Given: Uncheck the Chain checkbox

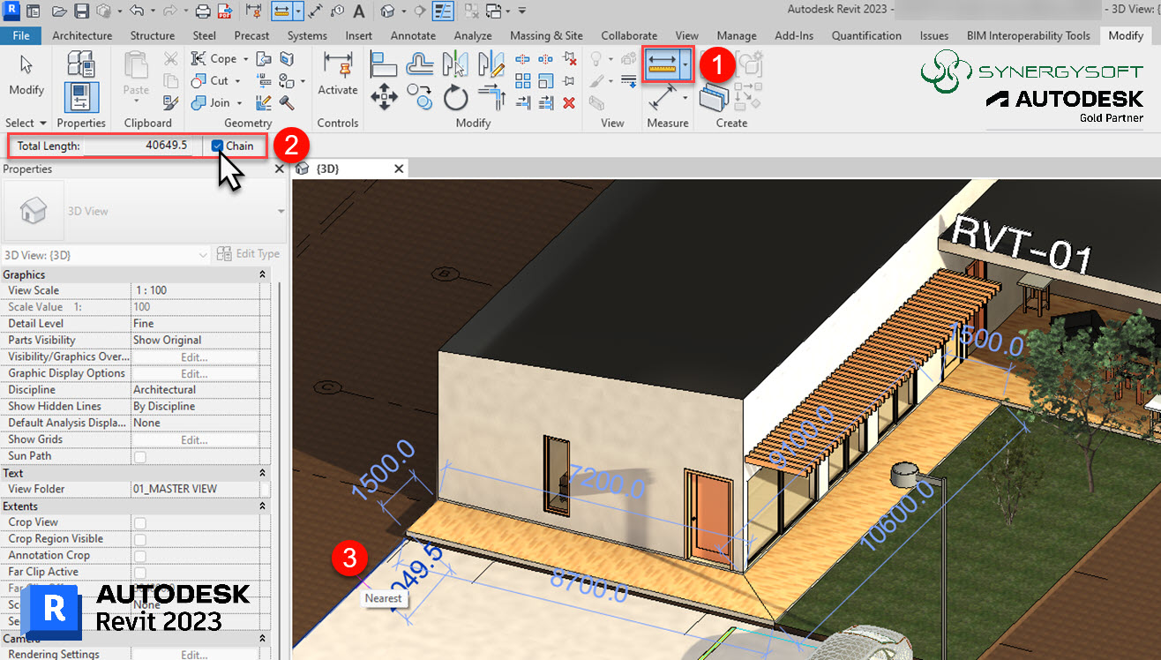Looking at the screenshot, I should (218, 146).
